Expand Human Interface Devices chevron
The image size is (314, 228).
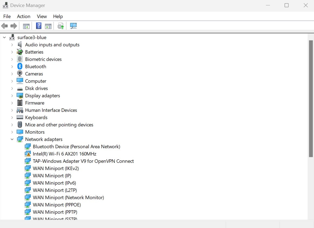coord(12,110)
